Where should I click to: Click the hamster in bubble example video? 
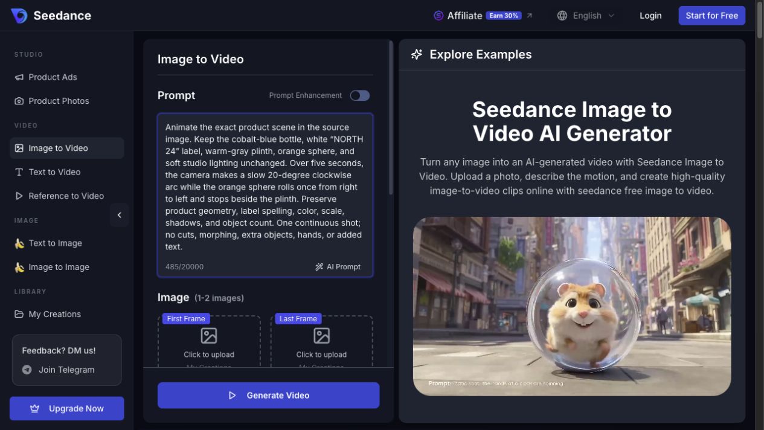point(572,306)
